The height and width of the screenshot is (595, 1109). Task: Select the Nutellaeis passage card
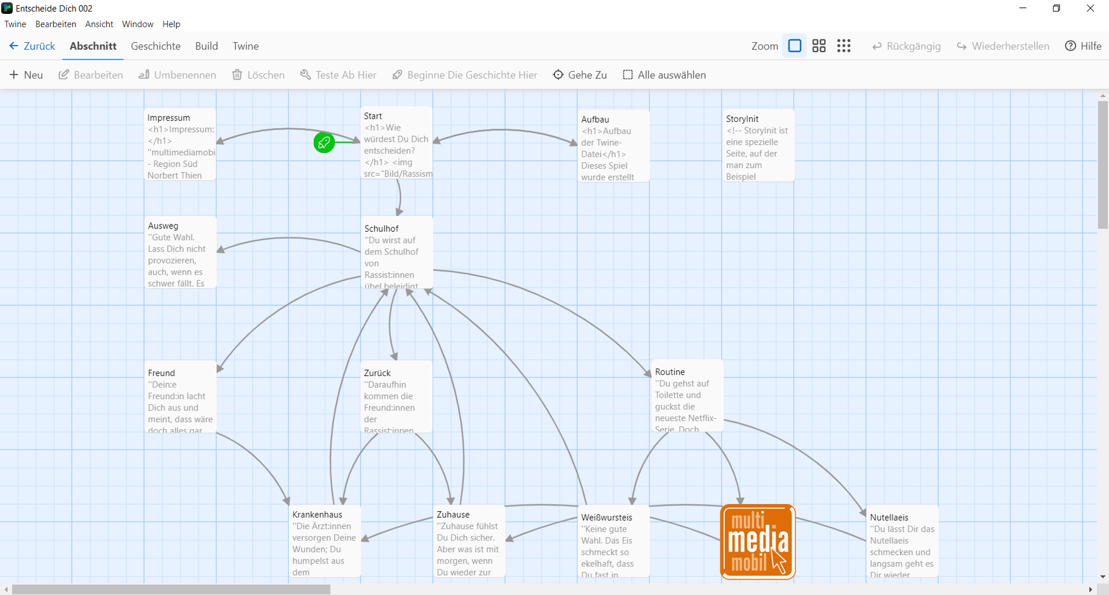903,542
